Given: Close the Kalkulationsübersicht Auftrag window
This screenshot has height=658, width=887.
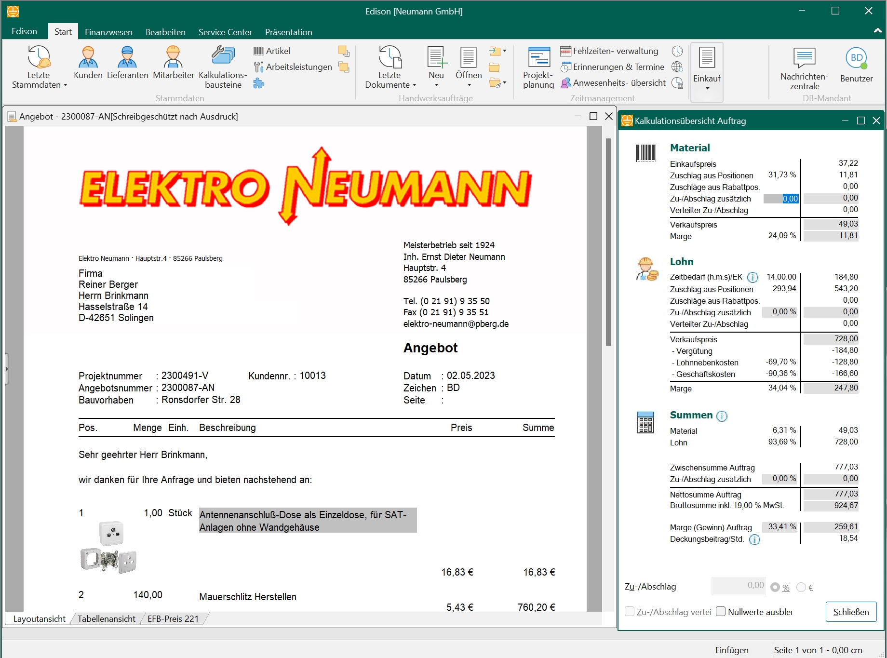Looking at the screenshot, I should click(876, 121).
